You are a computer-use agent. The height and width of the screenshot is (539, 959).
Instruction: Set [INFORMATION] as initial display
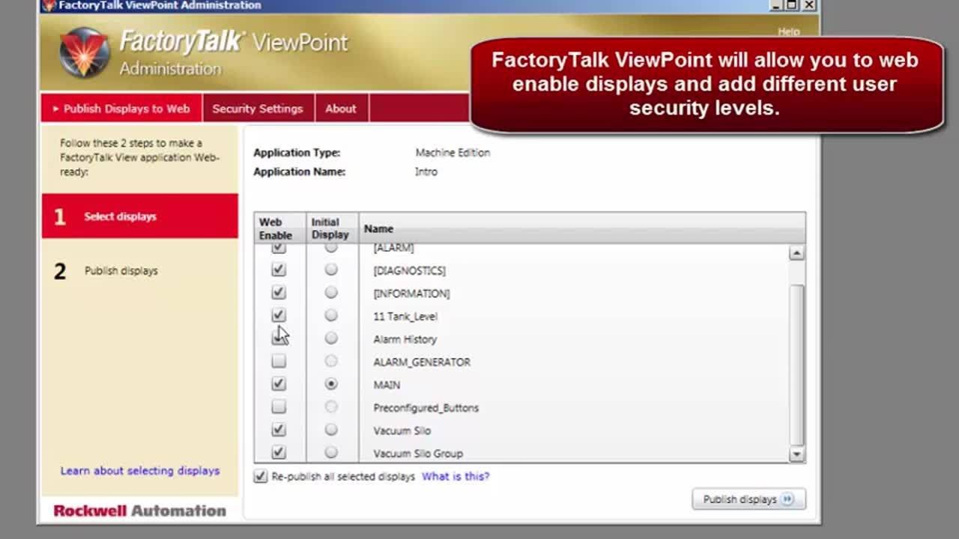click(331, 293)
